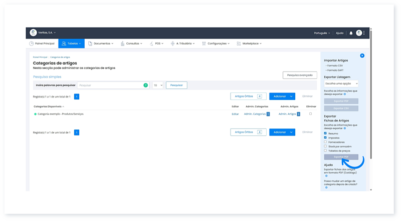Uncheck the Resumo checkbox
The height and width of the screenshot is (221, 401).
pyautogui.click(x=325, y=133)
